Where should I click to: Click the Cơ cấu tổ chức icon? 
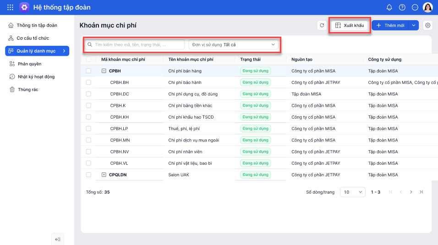pyautogui.click(x=11, y=38)
